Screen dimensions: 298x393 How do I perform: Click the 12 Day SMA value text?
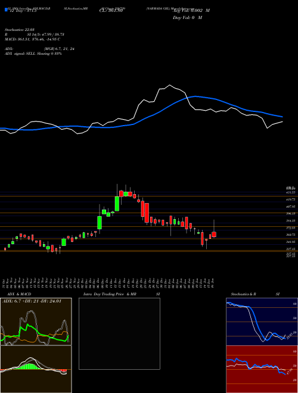pyautogui.click(x=23, y=11)
